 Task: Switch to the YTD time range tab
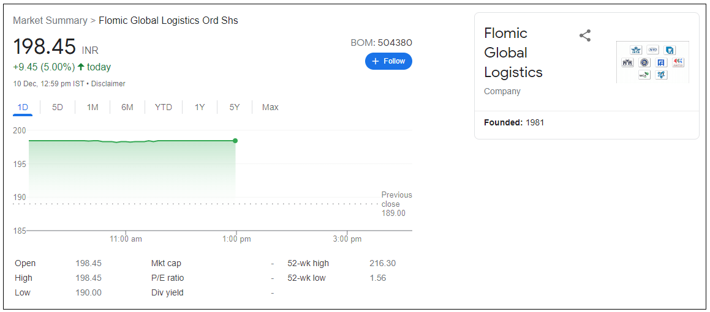(164, 107)
